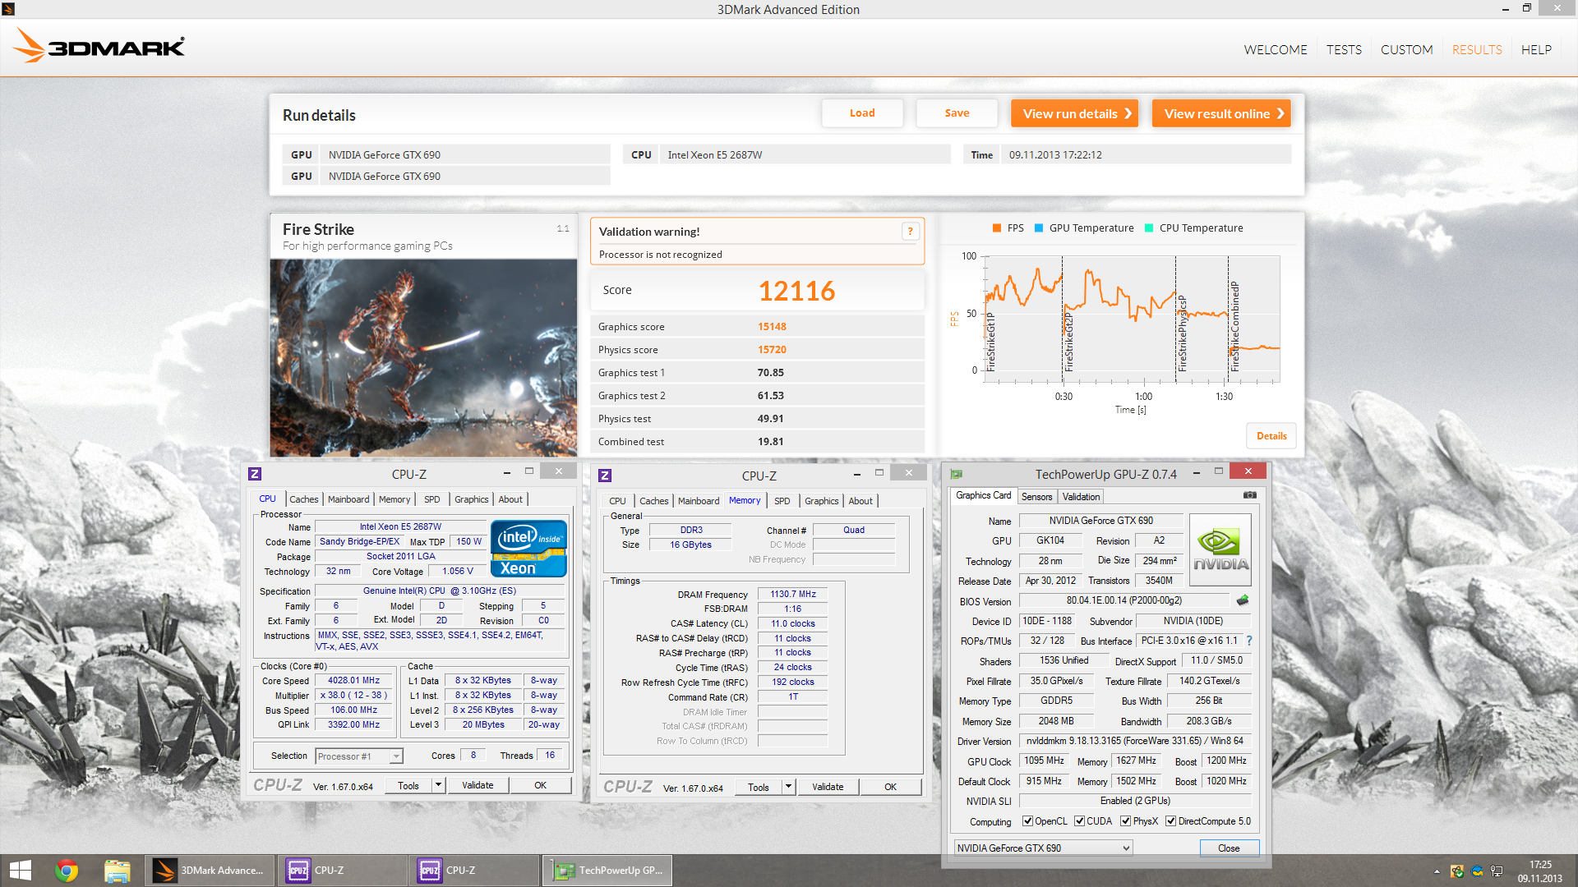Open the Windows Start button
This screenshot has height=887, width=1578.
21,870
